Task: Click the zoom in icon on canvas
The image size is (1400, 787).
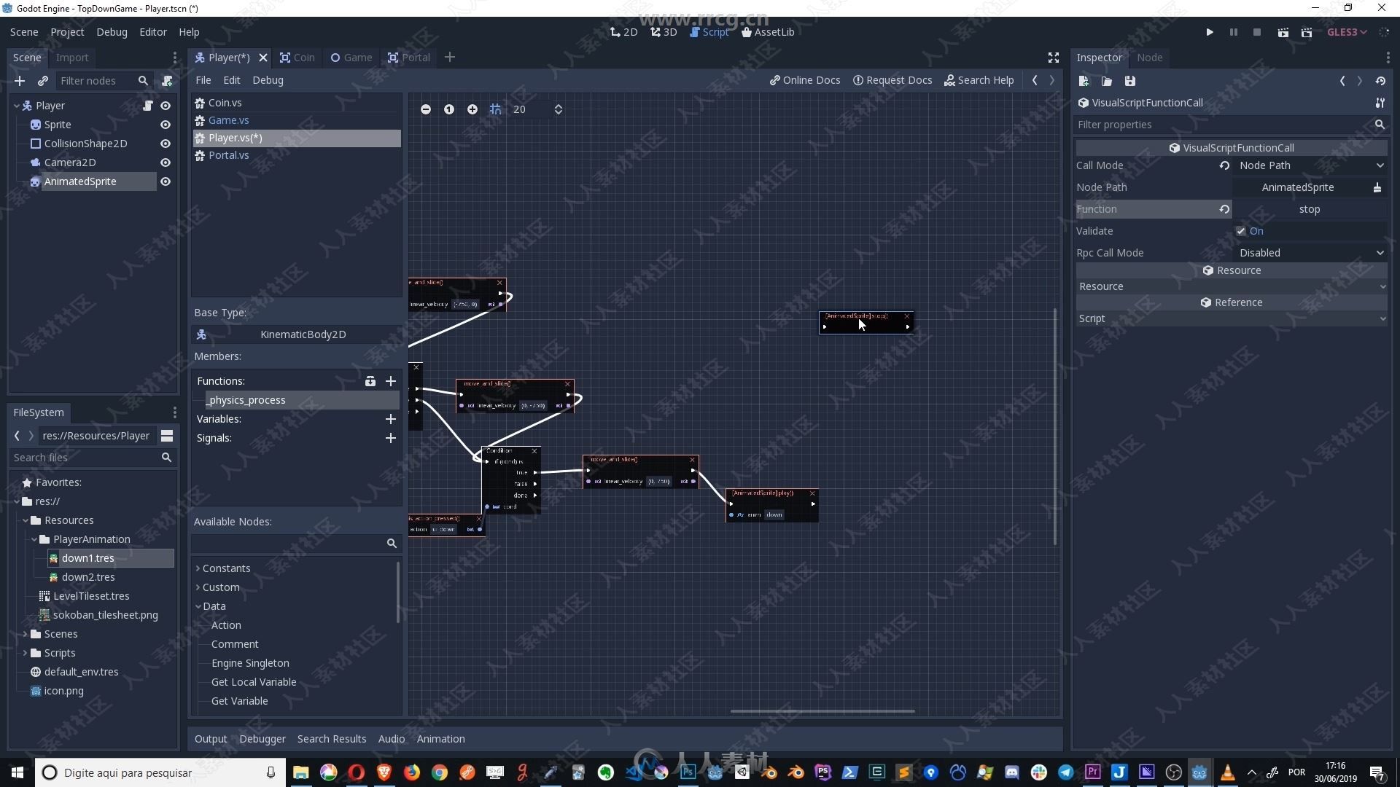Action: [x=472, y=109]
